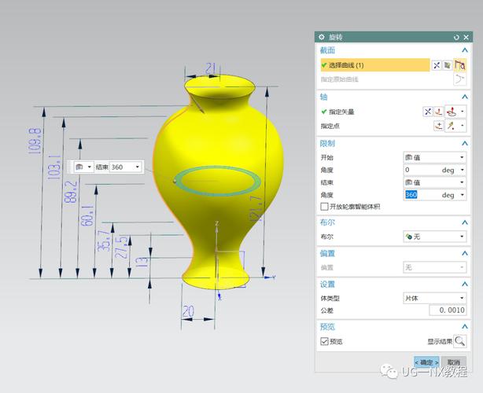
Task: Click the reset arrow icon in the 旋转 title bar
Action: click(455, 37)
